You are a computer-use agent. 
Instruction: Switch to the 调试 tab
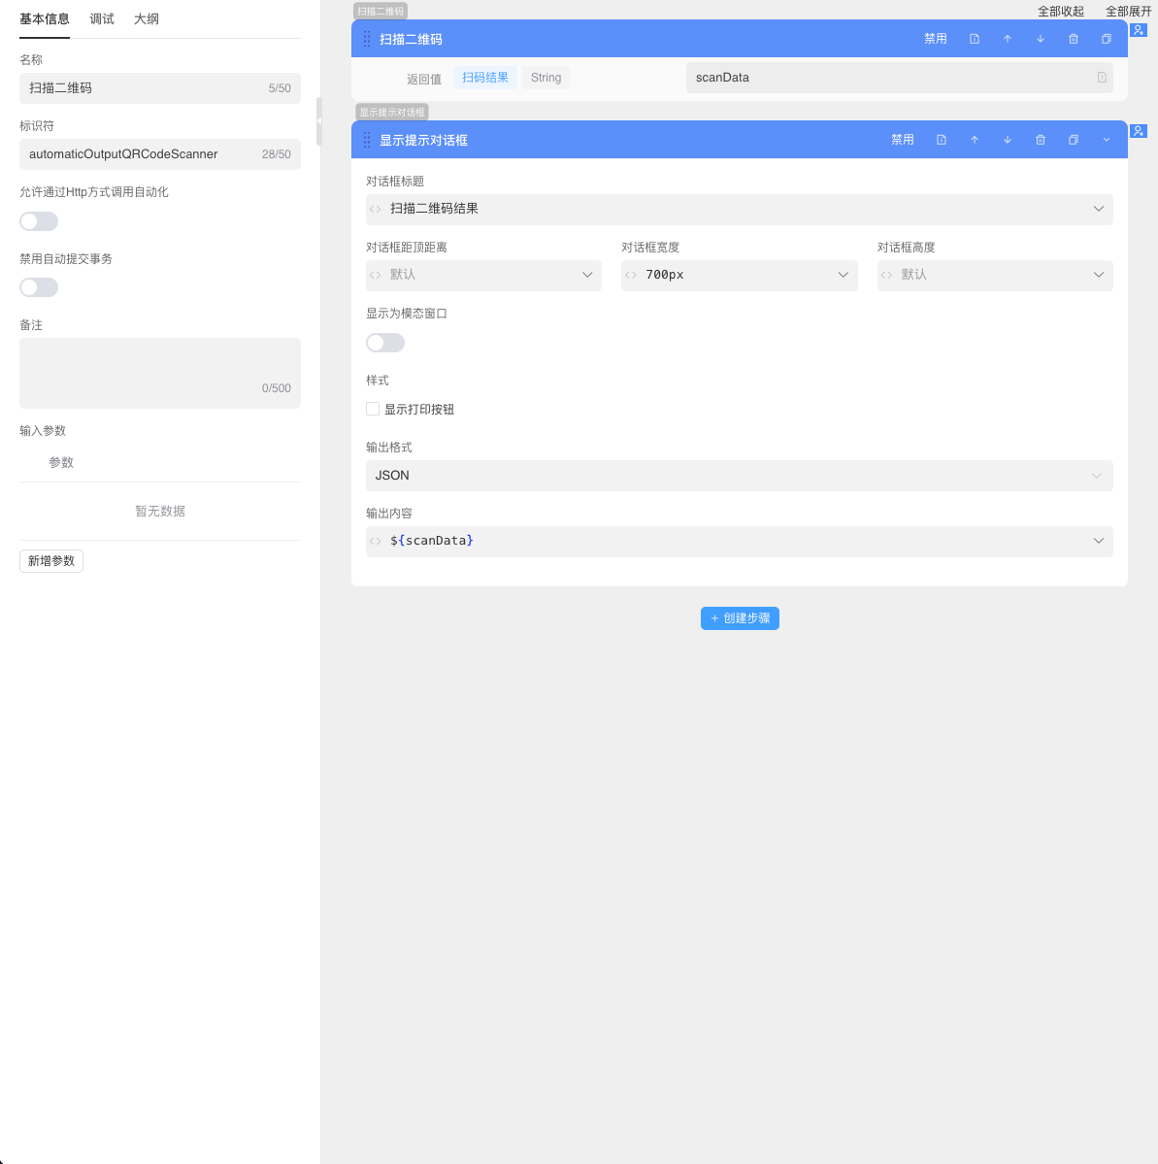pyautogui.click(x=102, y=19)
